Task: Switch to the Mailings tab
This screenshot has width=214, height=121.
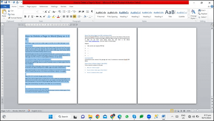Action: [x=54, y=6]
